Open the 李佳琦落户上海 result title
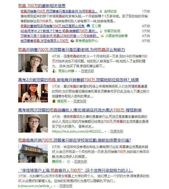The height and width of the screenshot is (189, 169). pyautogui.click(x=75, y=170)
